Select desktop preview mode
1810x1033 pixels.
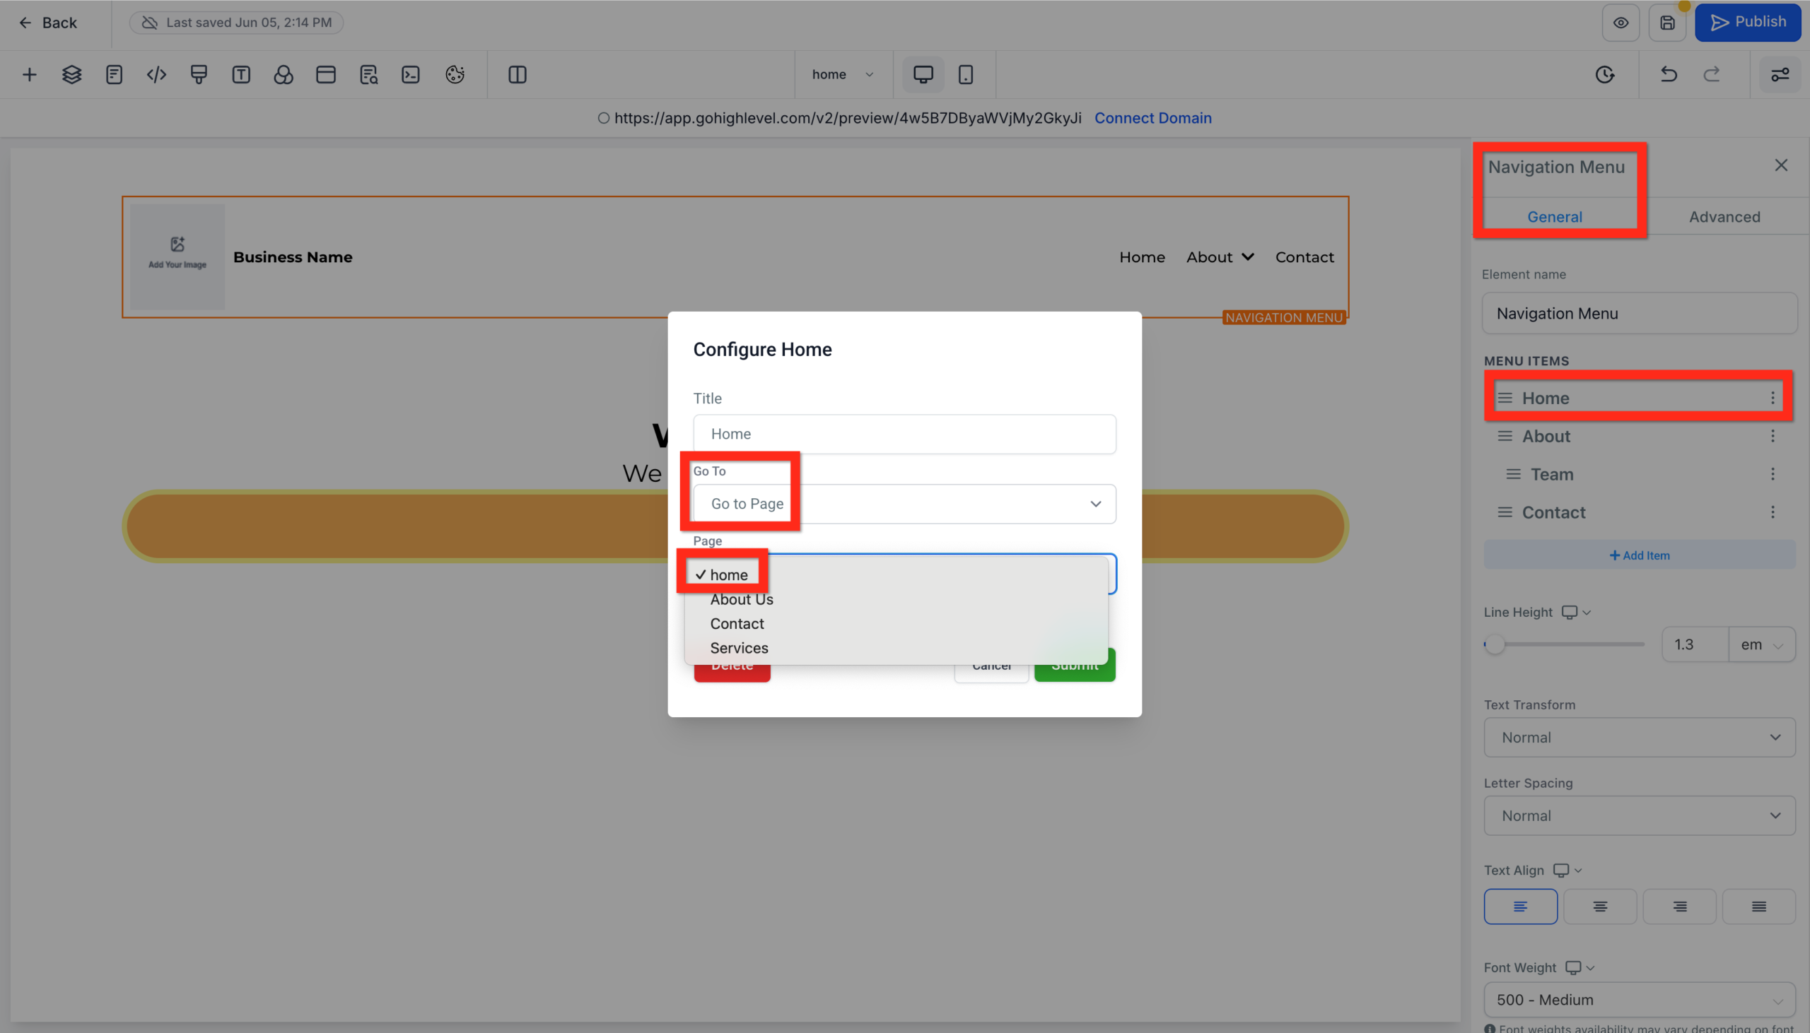(x=921, y=73)
